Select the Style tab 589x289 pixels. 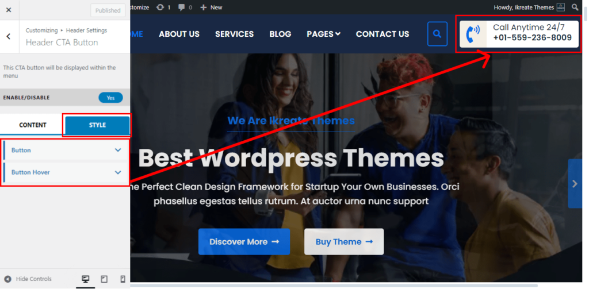tap(97, 125)
